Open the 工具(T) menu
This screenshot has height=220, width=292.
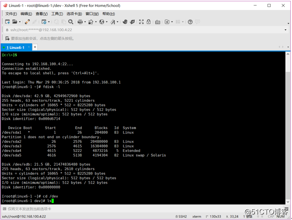57,14
